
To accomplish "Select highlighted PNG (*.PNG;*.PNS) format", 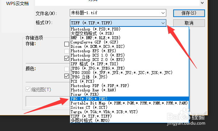I will click(129, 99).
